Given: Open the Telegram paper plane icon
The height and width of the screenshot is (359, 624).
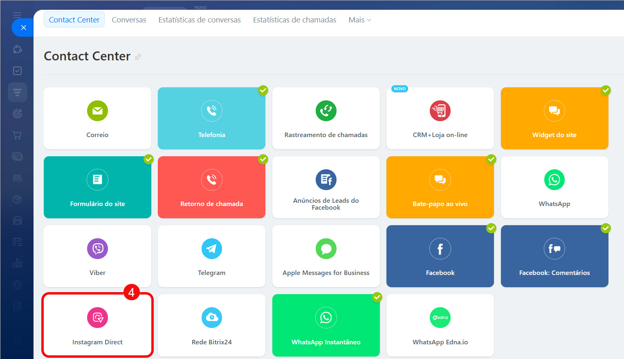Looking at the screenshot, I should click(211, 248).
